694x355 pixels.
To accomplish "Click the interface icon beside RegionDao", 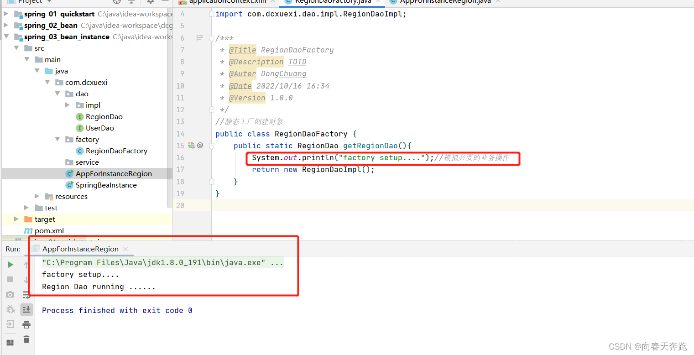I will pyautogui.click(x=79, y=117).
